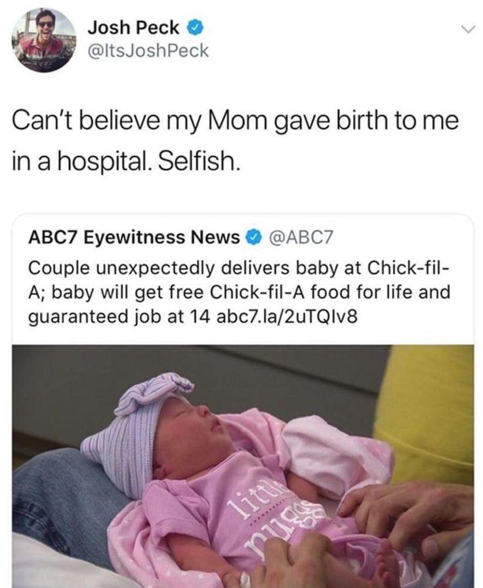Viewport: 483px width, 588px height.
Task: Click ABC7 Eyewitness News verified badge
Action: coord(251,237)
